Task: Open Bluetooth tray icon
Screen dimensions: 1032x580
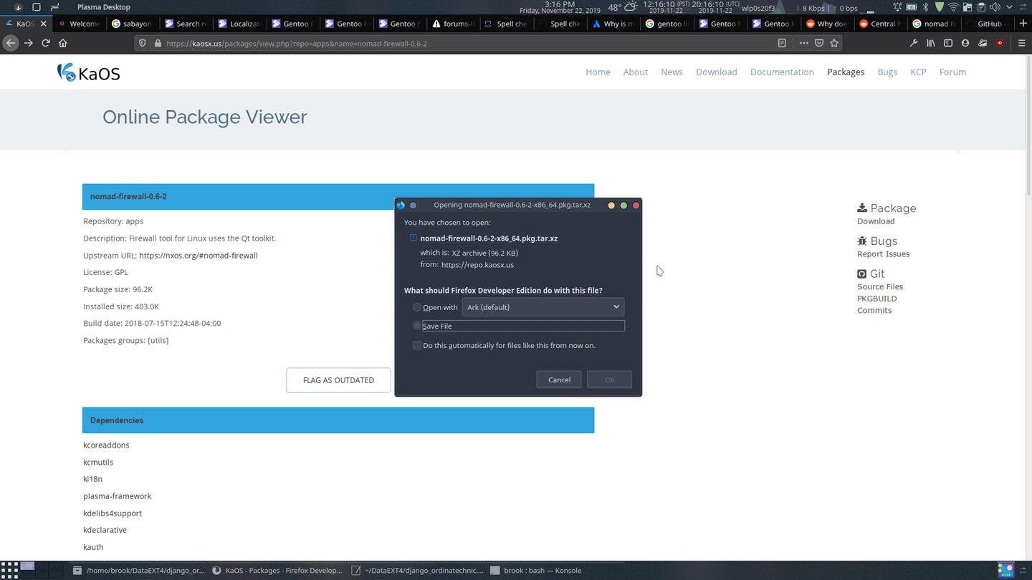Action: tap(925, 7)
